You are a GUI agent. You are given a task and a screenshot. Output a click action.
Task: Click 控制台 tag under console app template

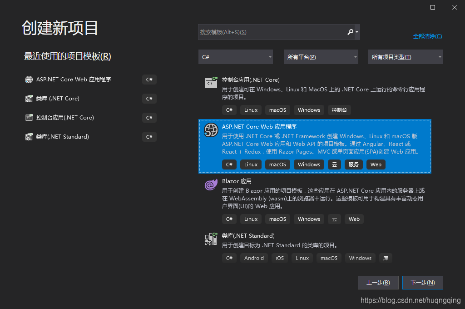[339, 110]
